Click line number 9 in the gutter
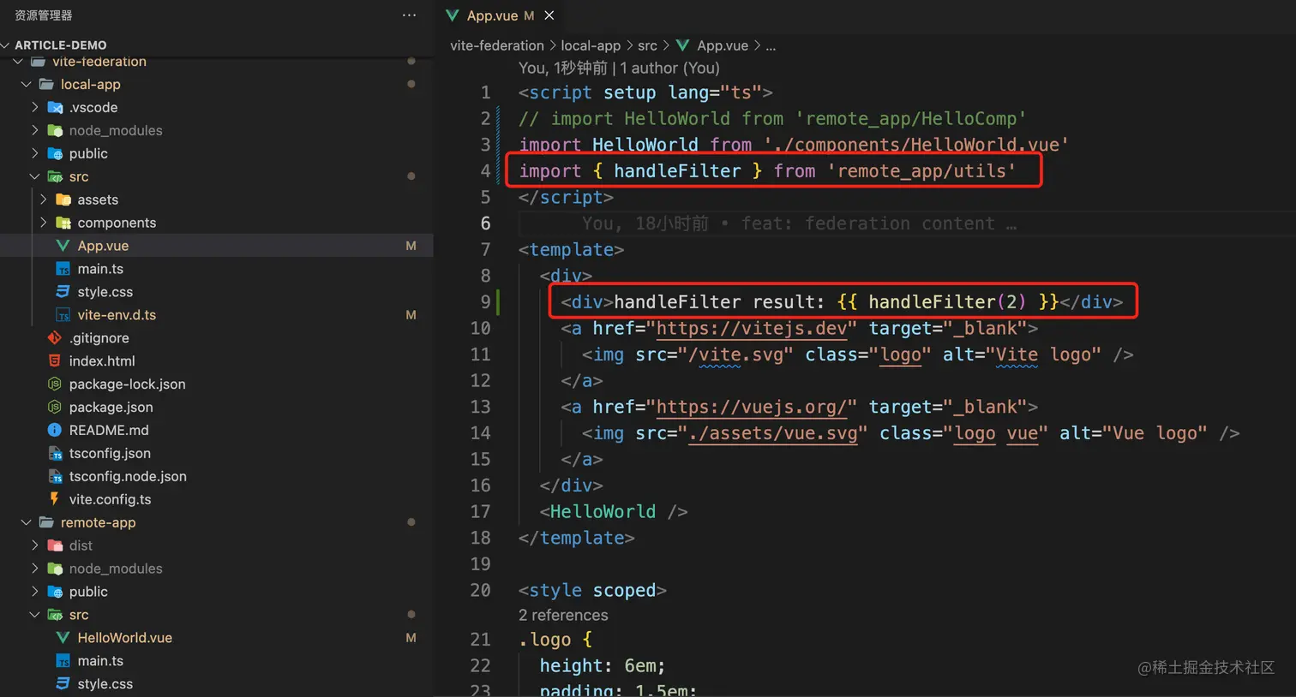1296x697 pixels. (x=485, y=302)
